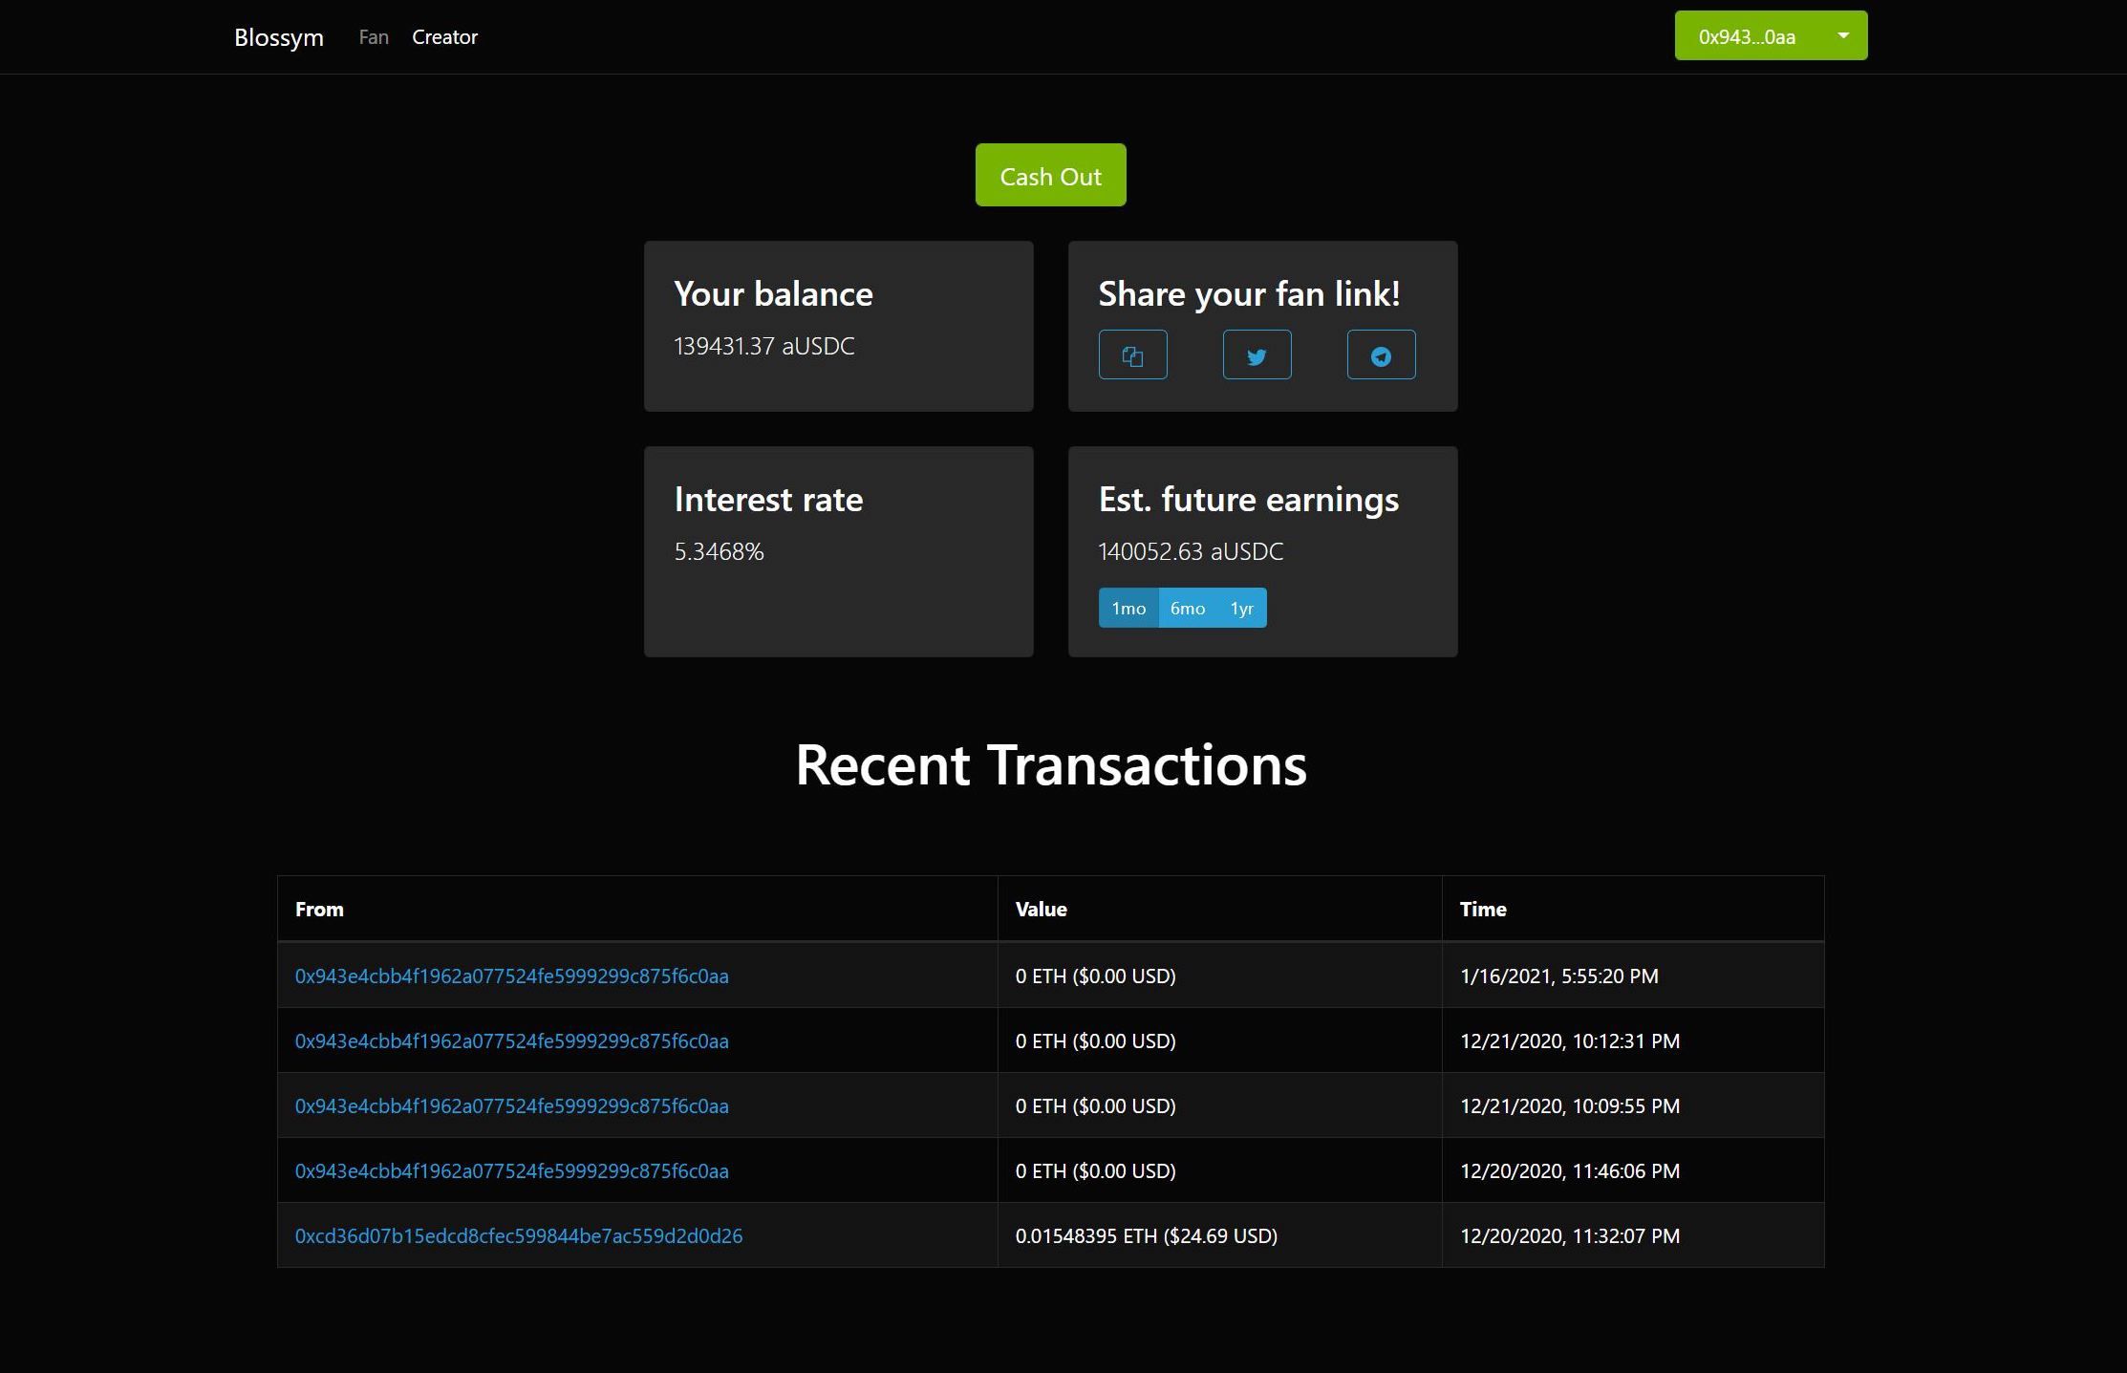Screen dimensions: 2127x1373
Task: Click time 1/16/2021, 5:55:20 PM
Action: pyautogui.click(x=1559, y=976)
